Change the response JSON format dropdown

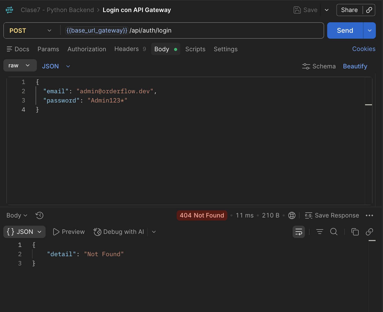(24, 232)
